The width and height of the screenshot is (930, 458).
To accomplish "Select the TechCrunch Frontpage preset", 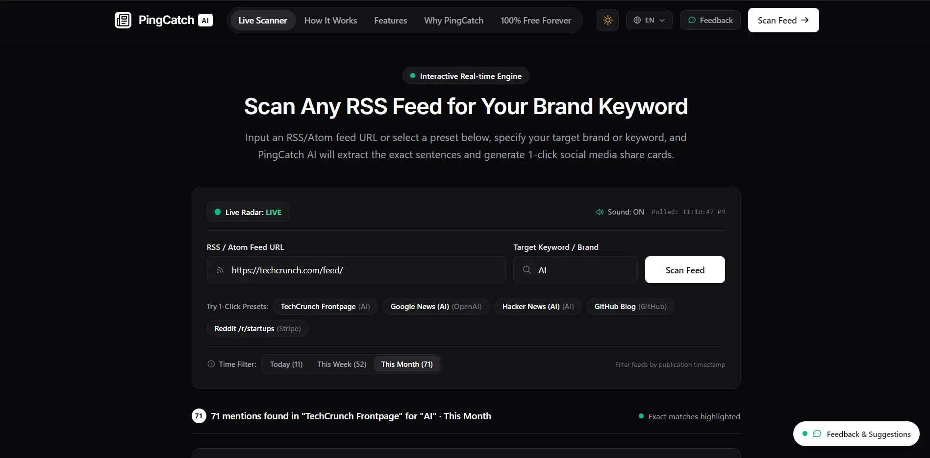I will coord(326,307).
